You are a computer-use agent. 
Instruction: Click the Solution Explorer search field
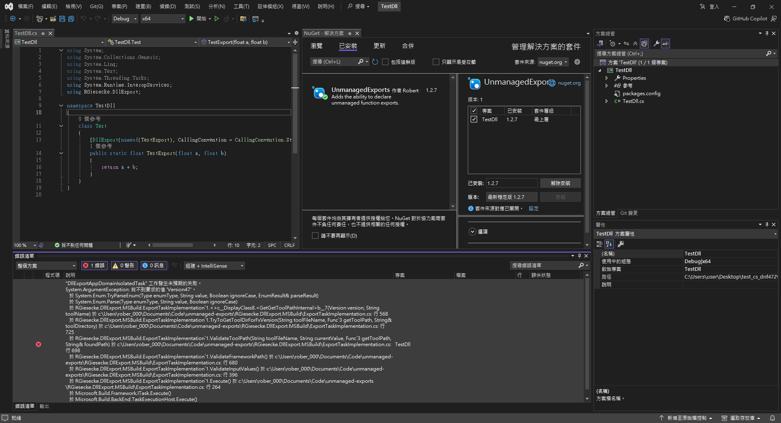coord(679,54)
